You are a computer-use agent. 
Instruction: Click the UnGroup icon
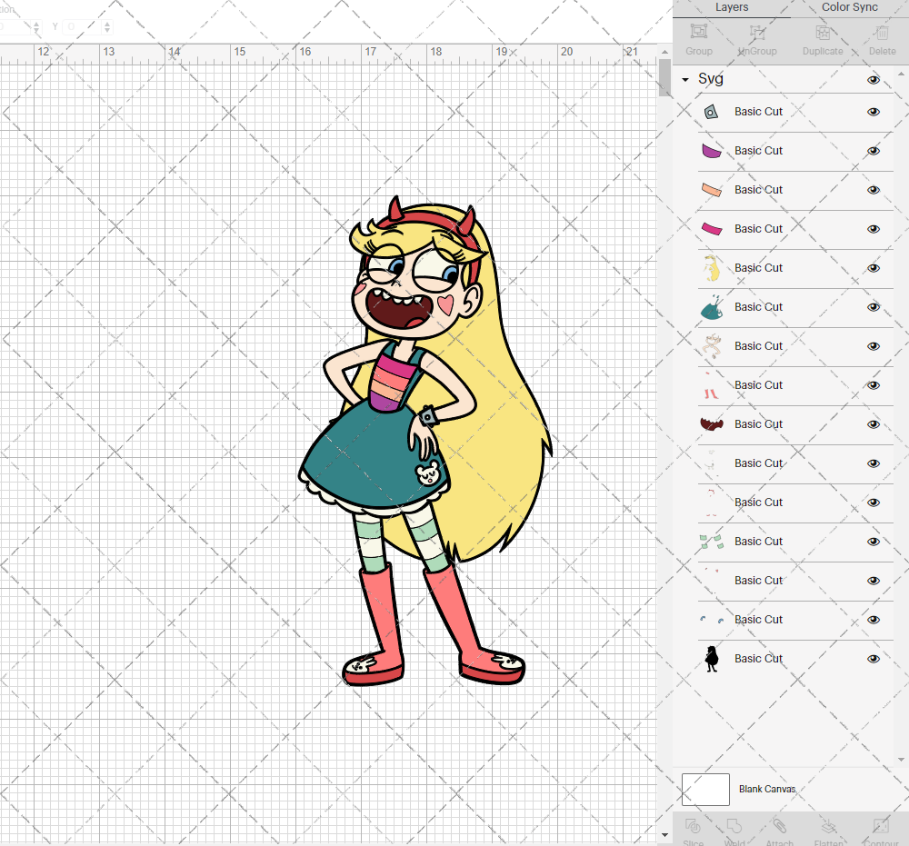(757, 32)
